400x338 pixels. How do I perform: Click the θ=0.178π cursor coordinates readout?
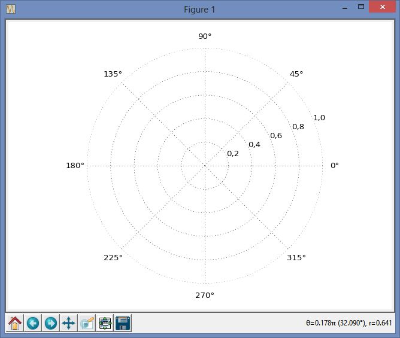click(x=349, y=323)
